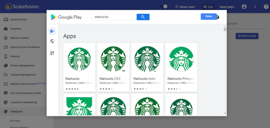Open My Apps under Enterprise
This screenshot has height=128, width=270.
tap(15, 121)
